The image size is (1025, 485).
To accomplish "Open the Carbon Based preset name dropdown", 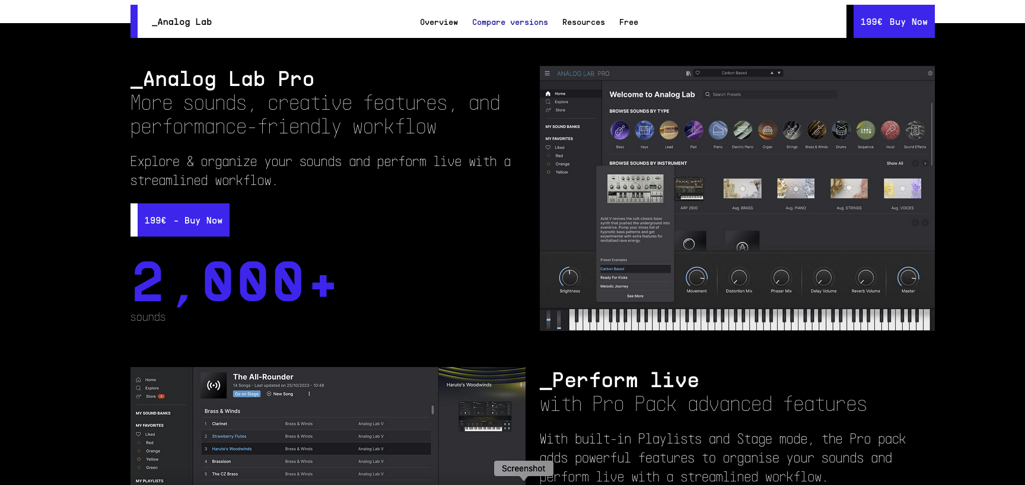I will (734, 73).
